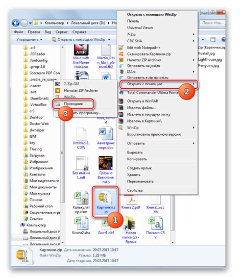This screenshot has height=278, width=242.
Task: Click the help question mark icon
Action: click(x=224, y=39)
